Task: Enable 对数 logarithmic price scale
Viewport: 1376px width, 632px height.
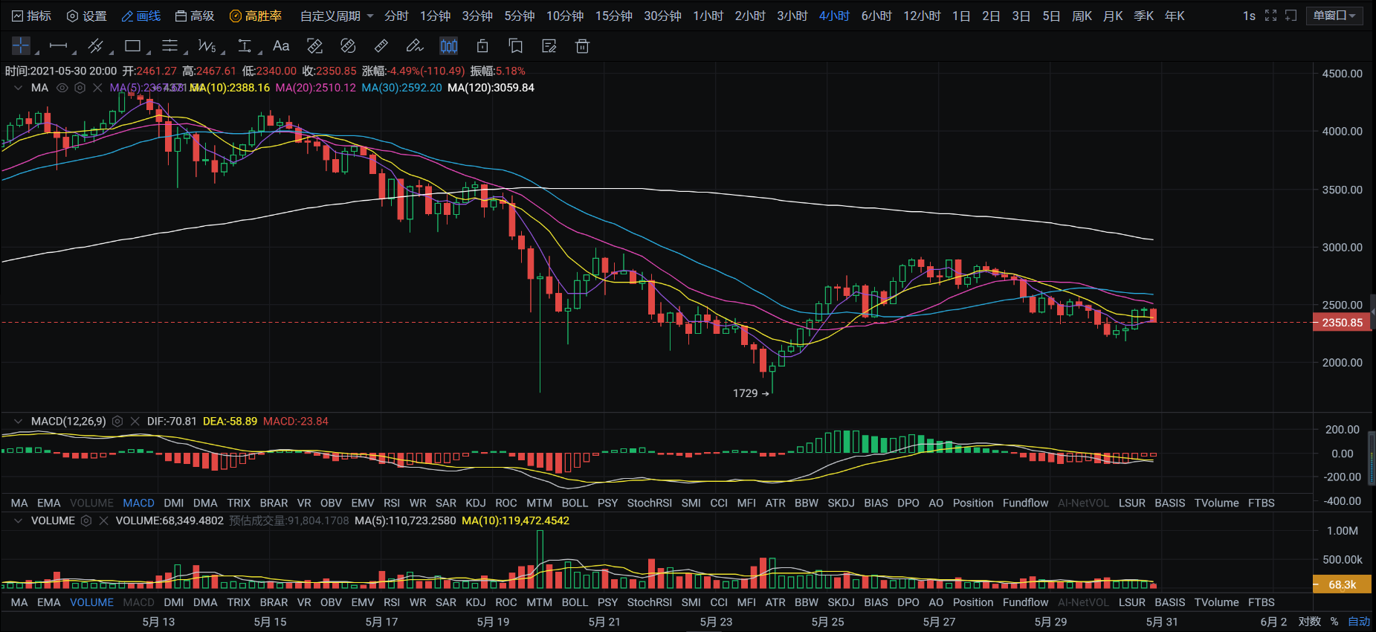Action: tap(1310, 622)
